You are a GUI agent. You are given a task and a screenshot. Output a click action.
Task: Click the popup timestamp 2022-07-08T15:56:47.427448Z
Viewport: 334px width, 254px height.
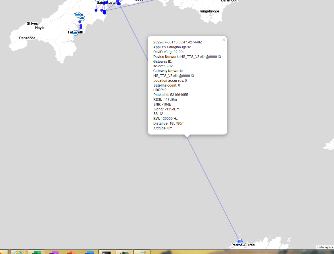tap(178, 42)
